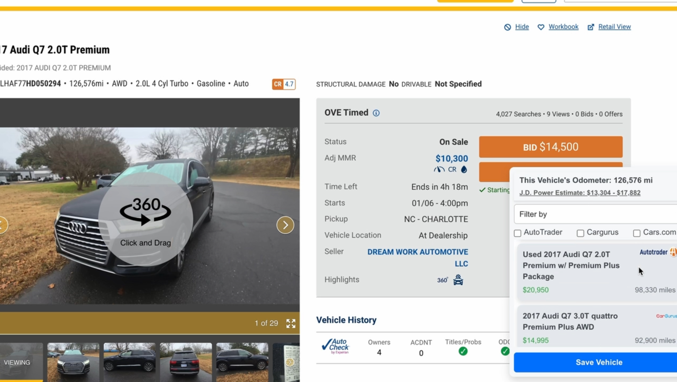Open fullscreen photo view icon
677x382 pixels.
pos(291,323)
